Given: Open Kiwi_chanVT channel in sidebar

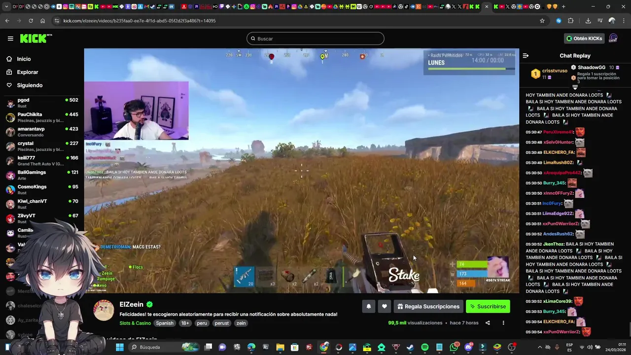Looking at the screenshot, I should pyautogui.click(x=42, y=204).
